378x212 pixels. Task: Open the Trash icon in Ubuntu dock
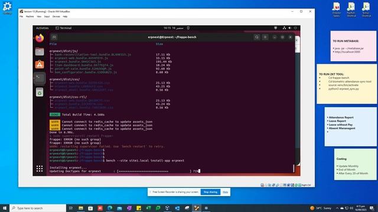40,92
